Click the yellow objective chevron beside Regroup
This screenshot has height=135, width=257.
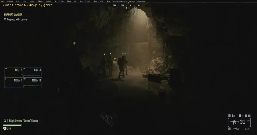pyautogui.click(x=5, y=19)
